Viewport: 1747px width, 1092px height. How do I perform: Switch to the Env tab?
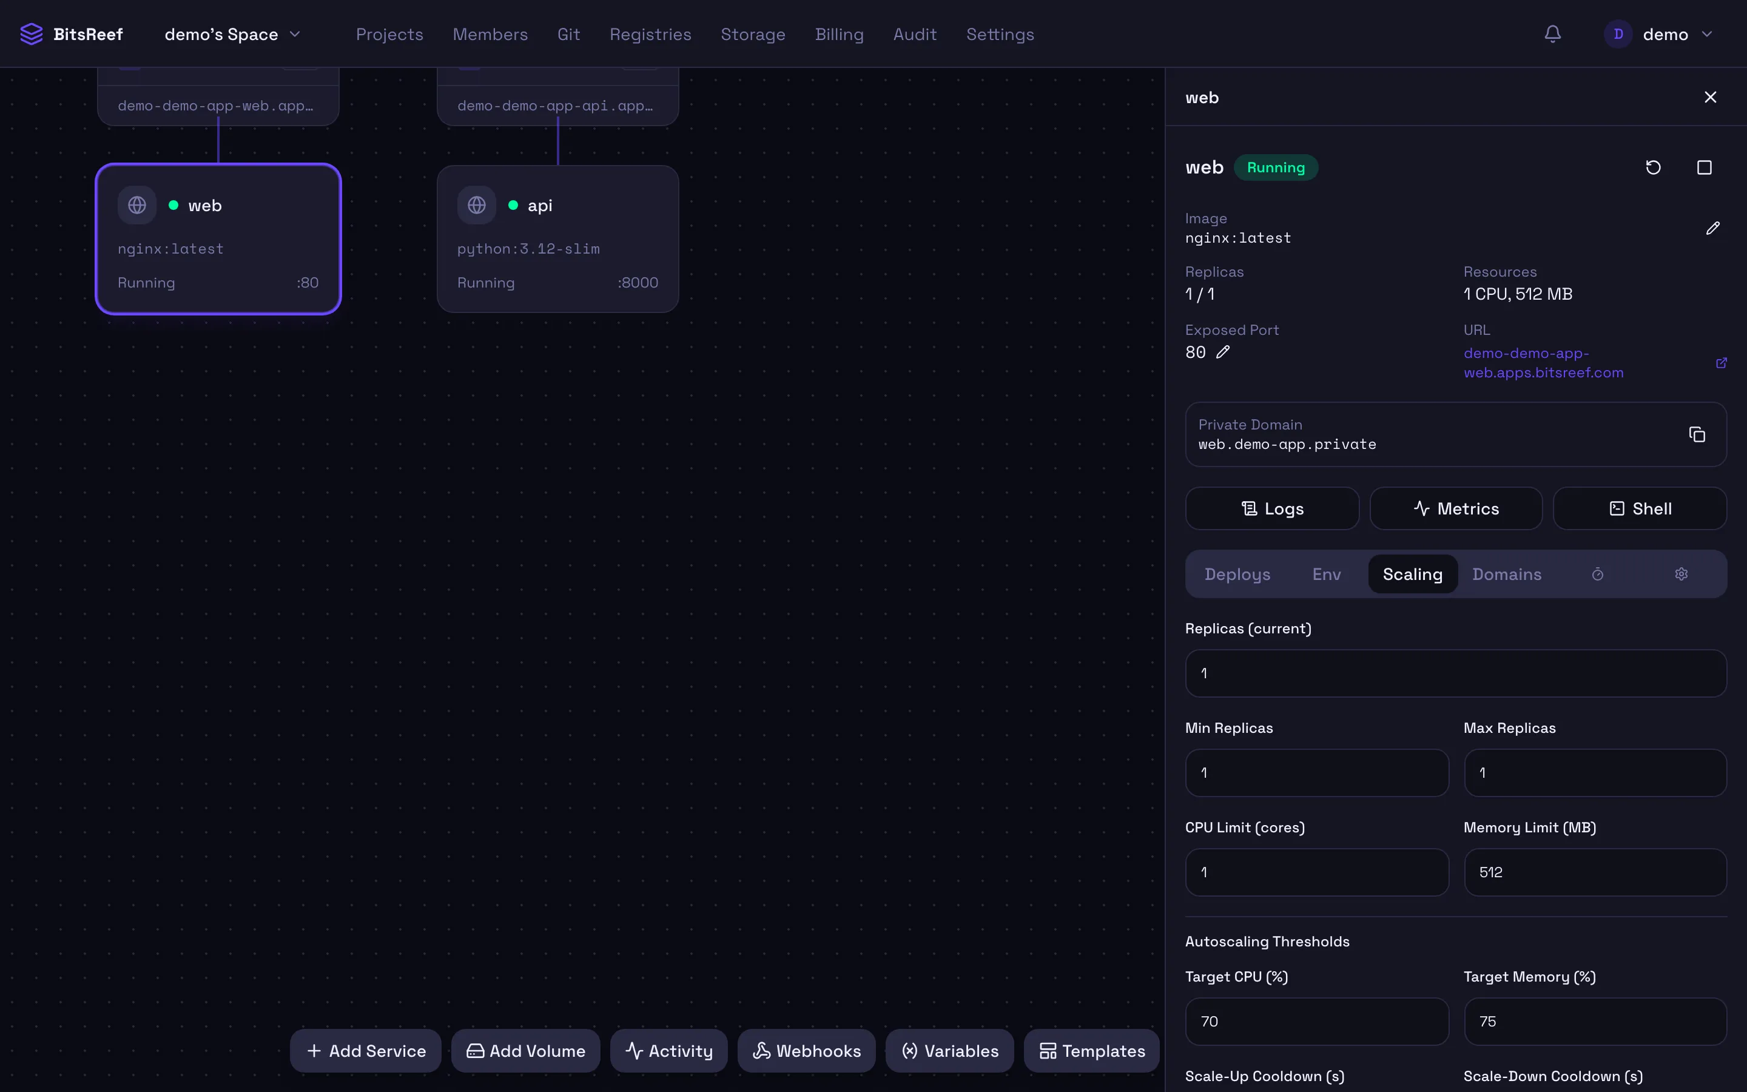pyautogui.click(x=1326, y=574)
